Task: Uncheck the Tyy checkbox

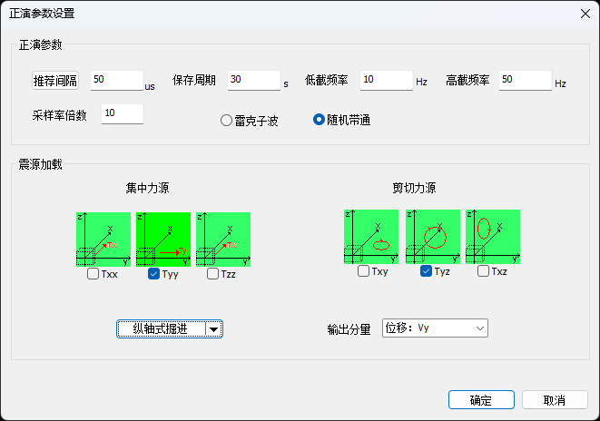Action: pos(154,273)
